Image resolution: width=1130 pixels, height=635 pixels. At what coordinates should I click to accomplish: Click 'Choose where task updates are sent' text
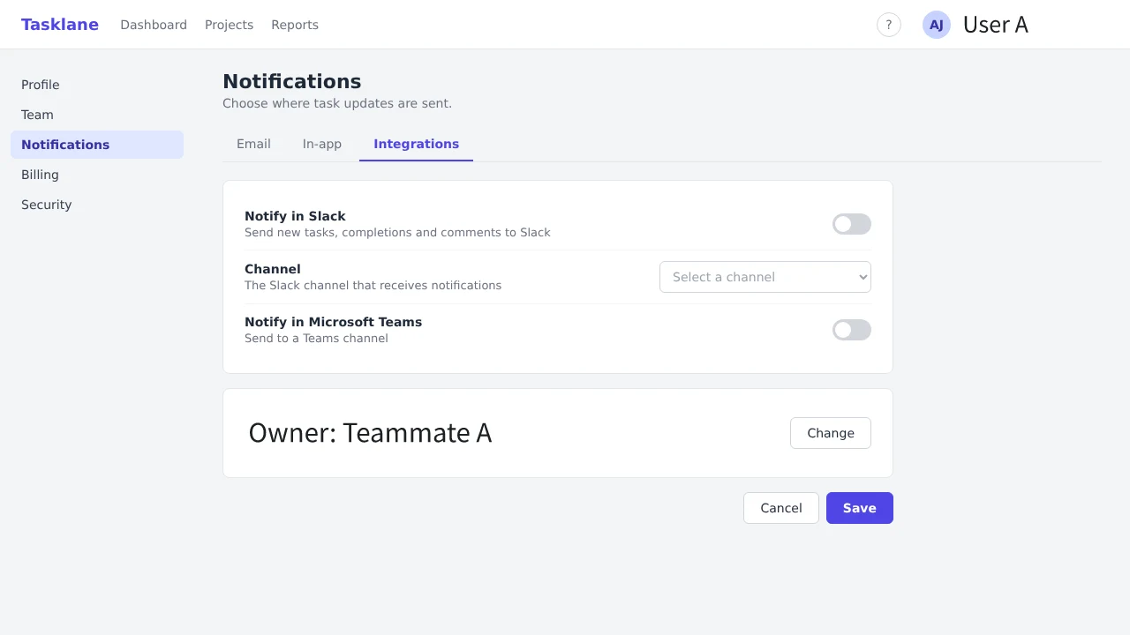click(x=337, y=103)
